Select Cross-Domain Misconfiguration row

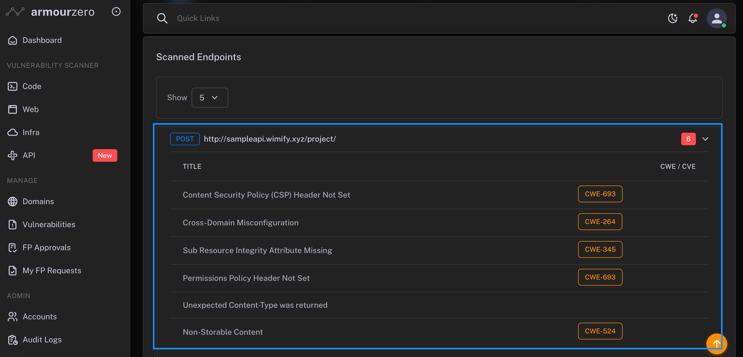[241, 223]
